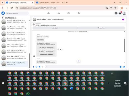This screenshot has height=96, width=129.
Task: Open the Windows Start menu
Action: click(x=3, y=83)
